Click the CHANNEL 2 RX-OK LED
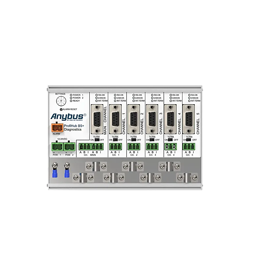Image resolution: width=263 pixels, height=263 pixels. coord(133,95)
